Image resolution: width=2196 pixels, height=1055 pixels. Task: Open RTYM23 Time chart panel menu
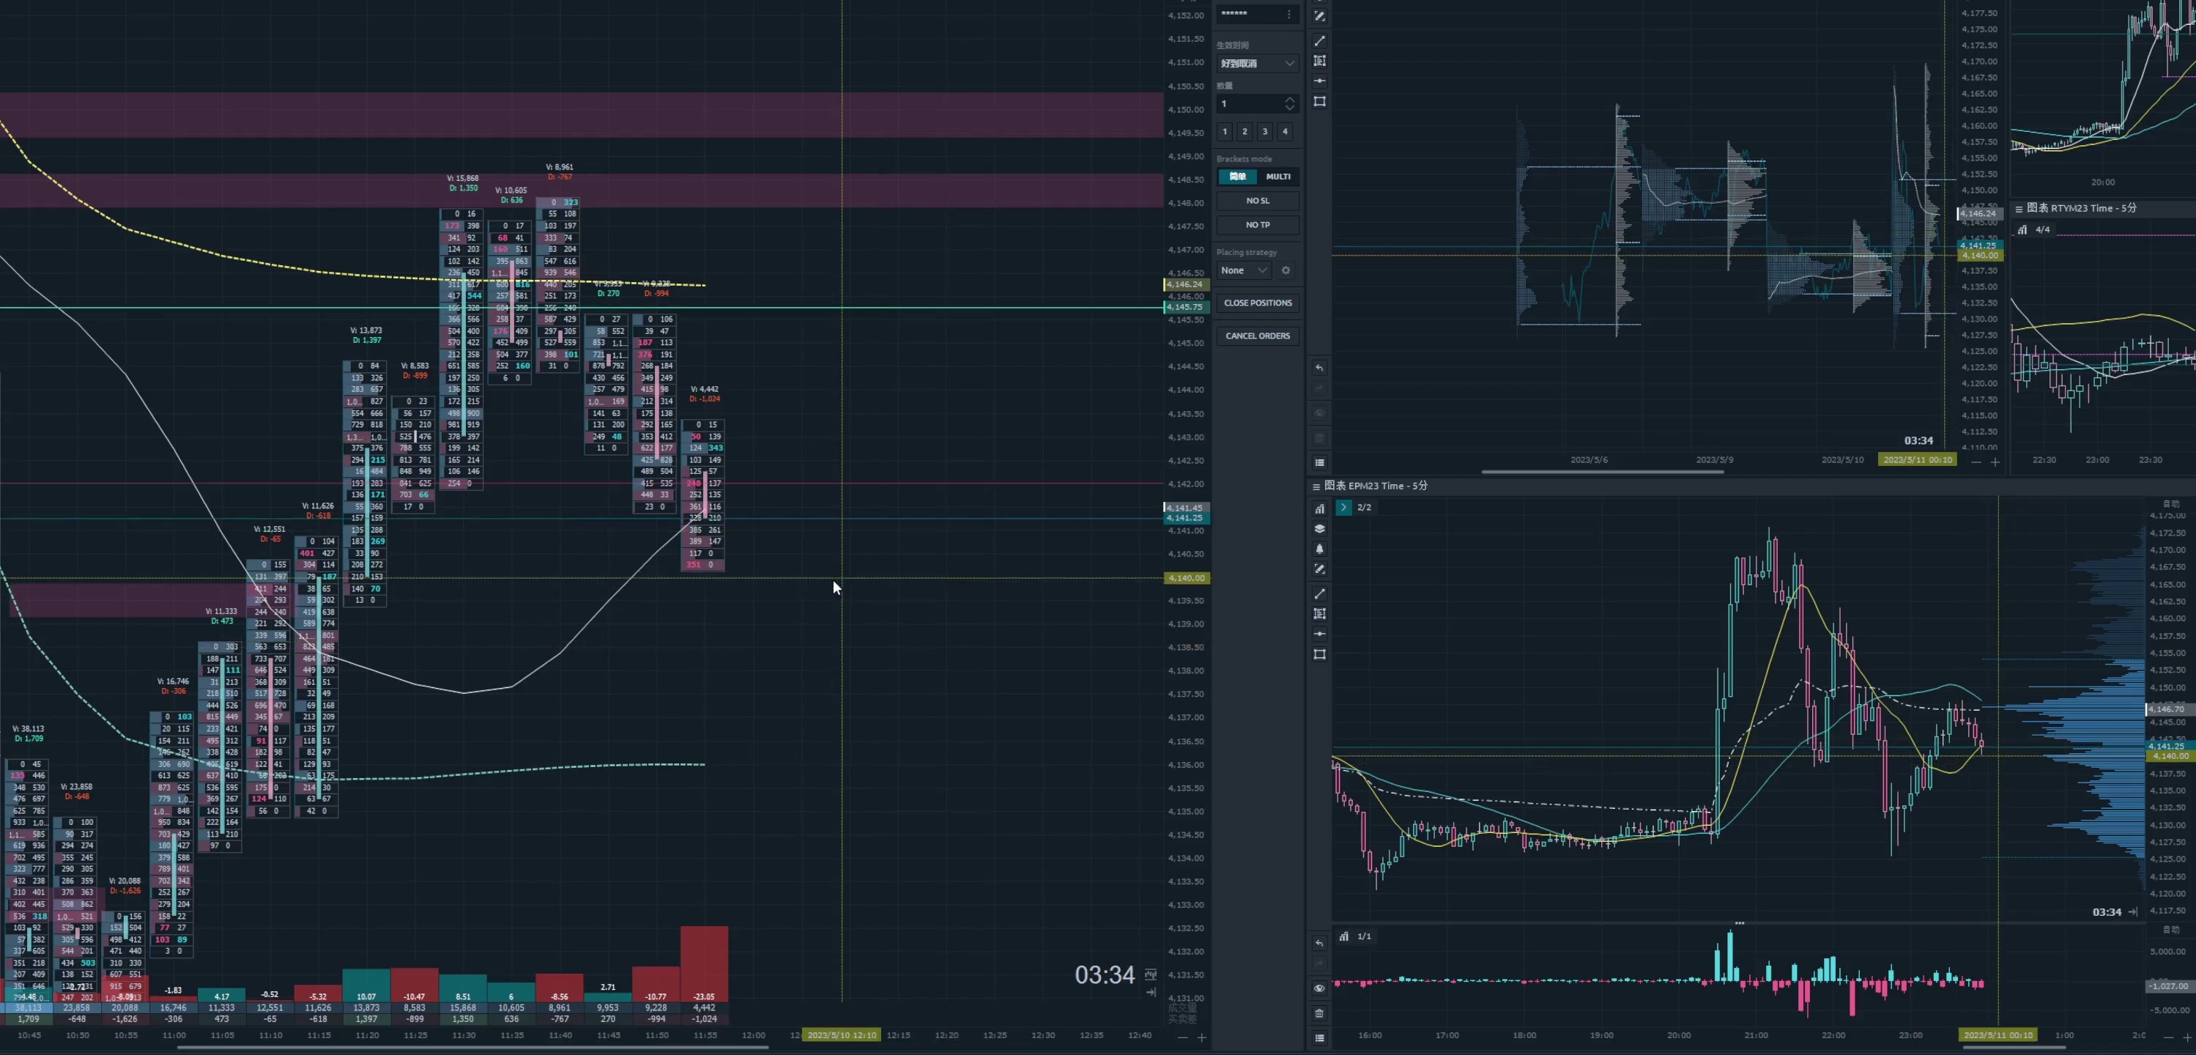[x=2019, y=208]
